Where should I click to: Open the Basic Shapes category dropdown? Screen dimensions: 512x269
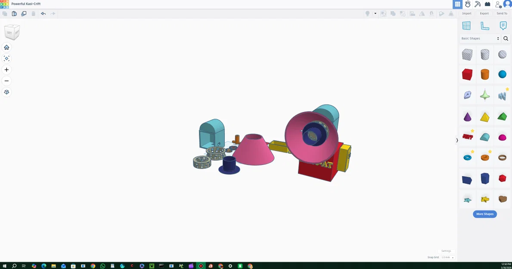coord(480,39)
